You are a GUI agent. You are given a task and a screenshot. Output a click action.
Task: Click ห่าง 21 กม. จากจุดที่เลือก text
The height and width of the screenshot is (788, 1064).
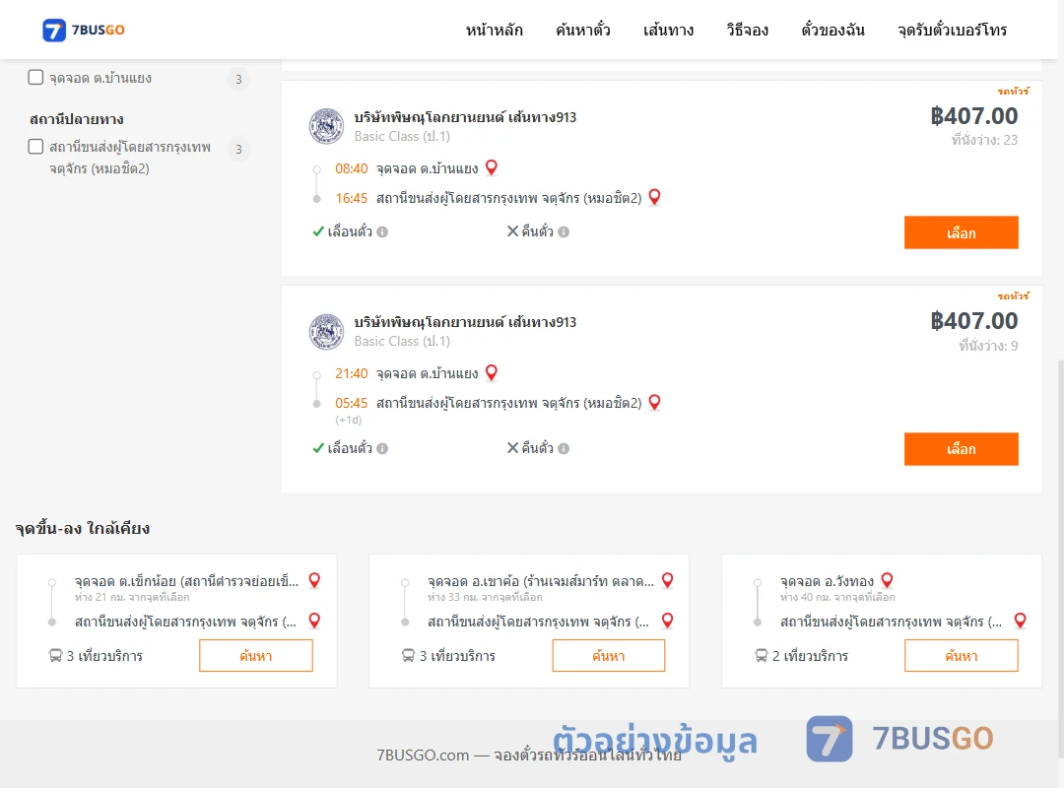click(x=132, y=597)
